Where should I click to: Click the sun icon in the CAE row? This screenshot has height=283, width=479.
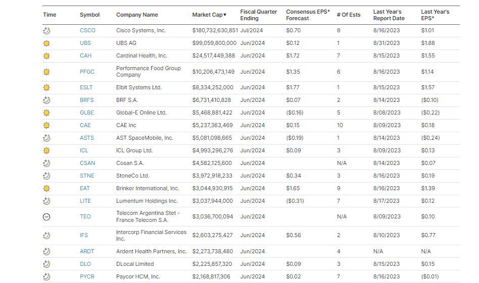pyautogui.click(x=46, y=125)
